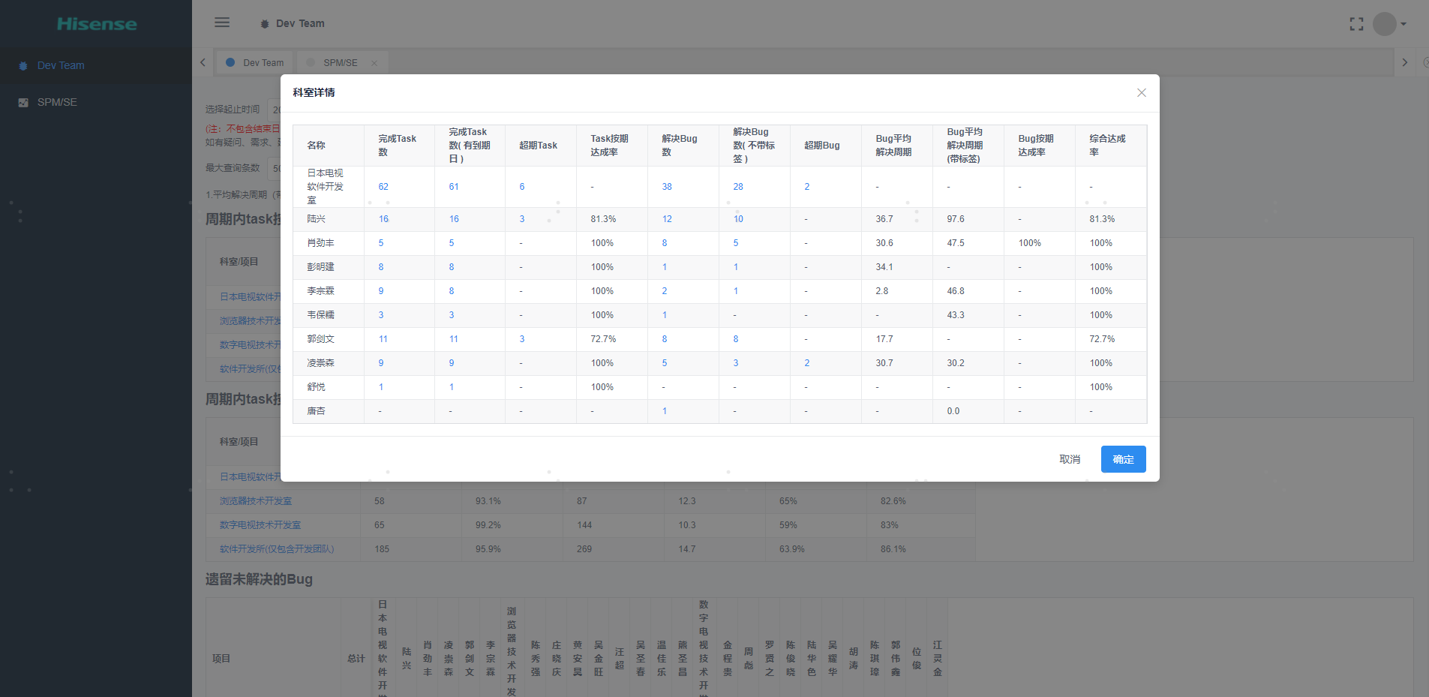This screenshot has height=697, width=1429.
Task: Click 陆兴's completed task count 16
Action: point(383,219)
